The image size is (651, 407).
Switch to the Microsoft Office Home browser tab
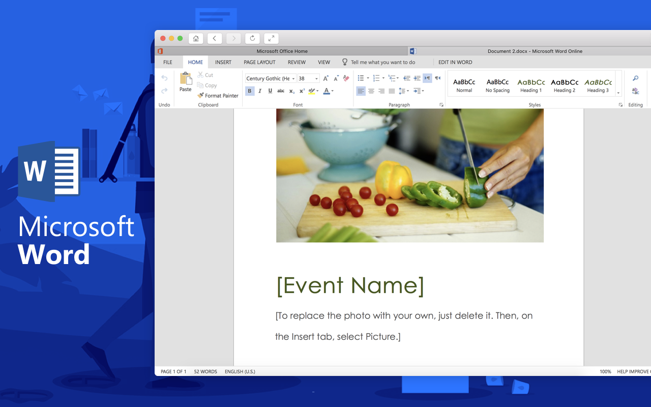tap(282, 51)
